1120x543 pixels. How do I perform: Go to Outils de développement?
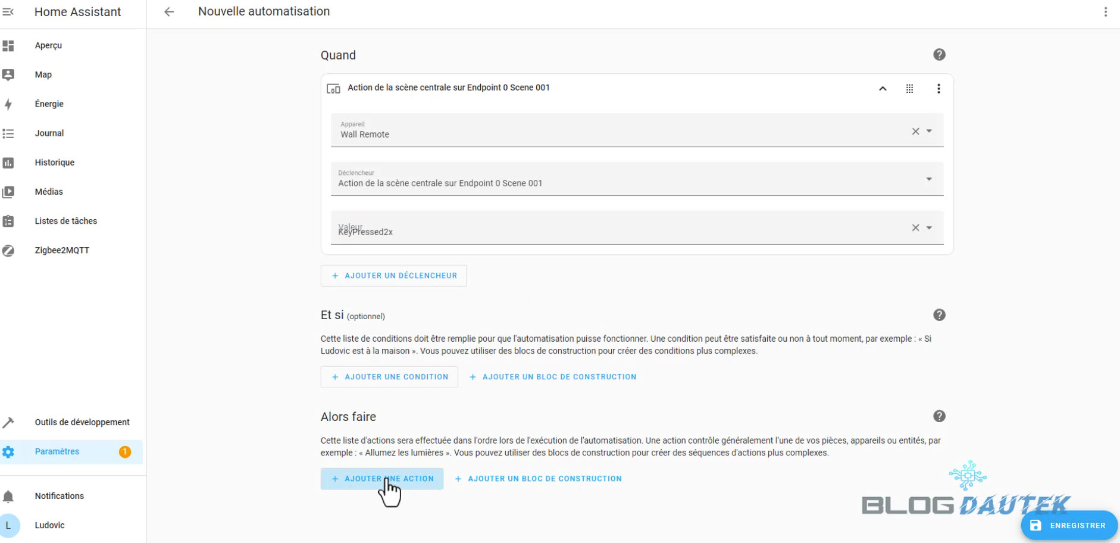click(x=82, y=422)
